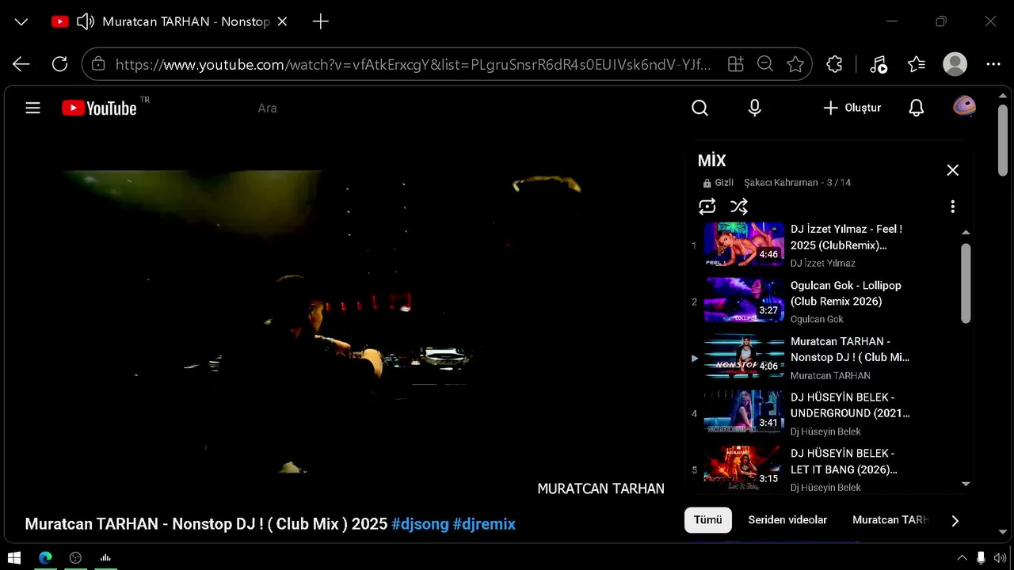Open the Favorites list icon

[x=917, y=64]
